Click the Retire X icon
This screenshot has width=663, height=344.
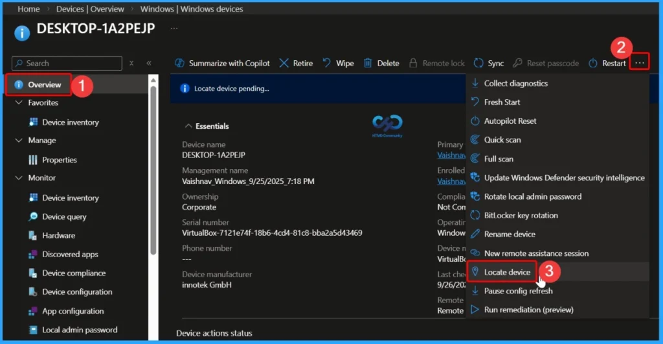point(284,63)
